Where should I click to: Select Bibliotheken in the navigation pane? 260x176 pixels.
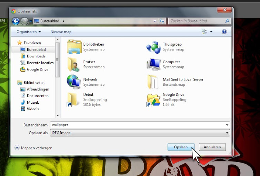(x=34, y=83)
